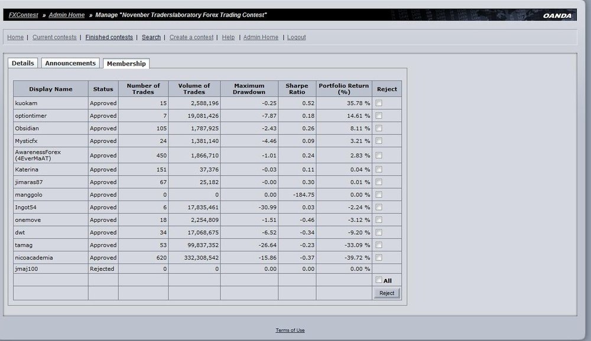The image size is (591, 341).
Task: Open the Terms of Use link
Action: [290, 330]
